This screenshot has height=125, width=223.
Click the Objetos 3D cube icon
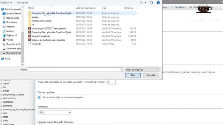(4, 35)
